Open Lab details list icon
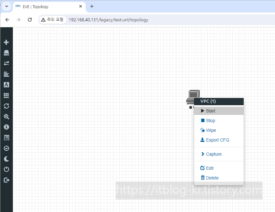Screen dimensions: 275x212 click(x=7, y=138)
